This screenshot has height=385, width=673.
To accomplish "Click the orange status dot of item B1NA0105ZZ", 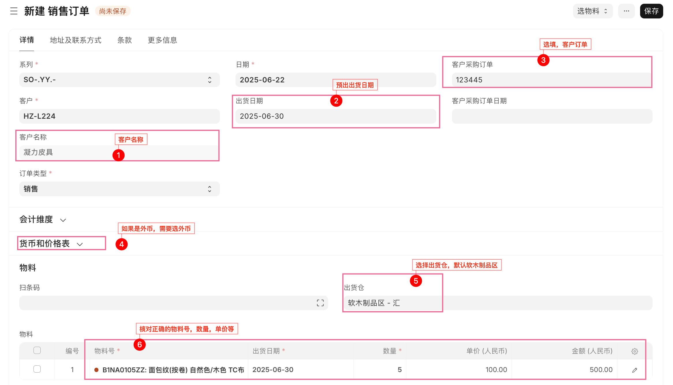I will (x=96, y=370).
